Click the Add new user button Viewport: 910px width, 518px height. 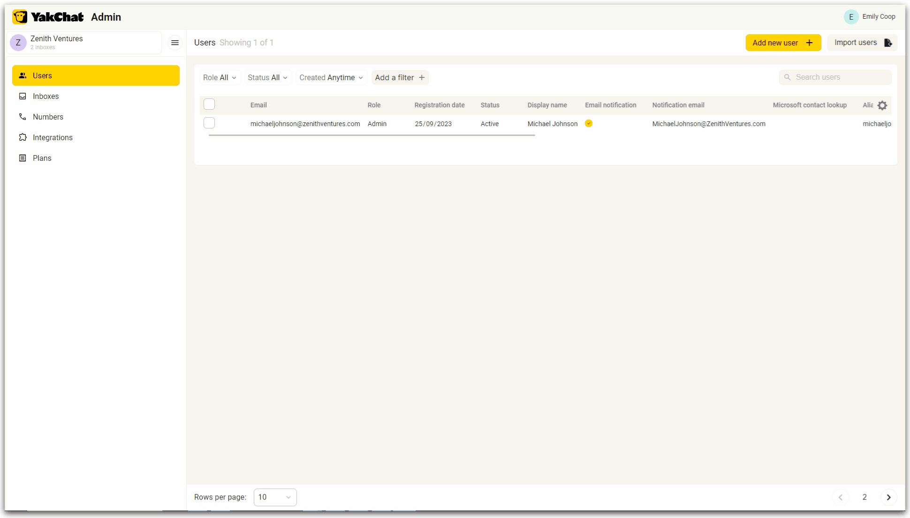click(783, 43)
